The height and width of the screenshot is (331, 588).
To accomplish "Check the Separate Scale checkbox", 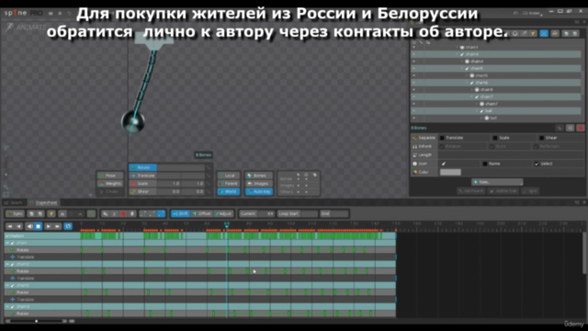I will point(495,138).
